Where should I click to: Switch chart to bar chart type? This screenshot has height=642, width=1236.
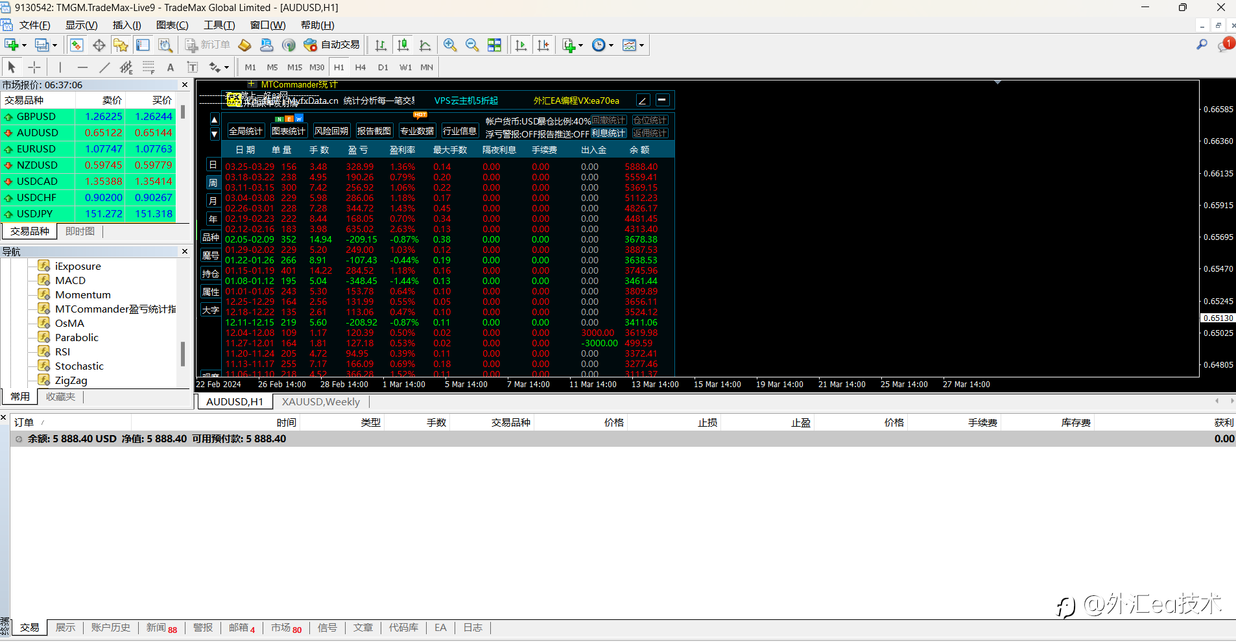(381, 45)
